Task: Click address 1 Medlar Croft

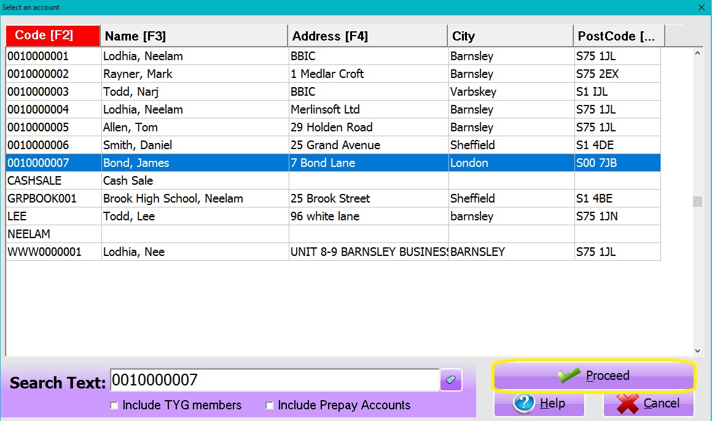Action: 327,74
